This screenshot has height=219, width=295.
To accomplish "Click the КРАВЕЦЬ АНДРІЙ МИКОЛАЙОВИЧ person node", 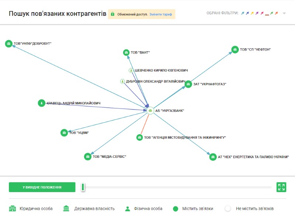I will (42, 103).
